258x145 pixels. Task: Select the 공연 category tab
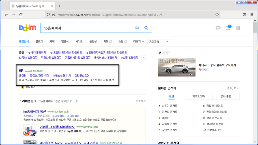(x=171, y=96)
